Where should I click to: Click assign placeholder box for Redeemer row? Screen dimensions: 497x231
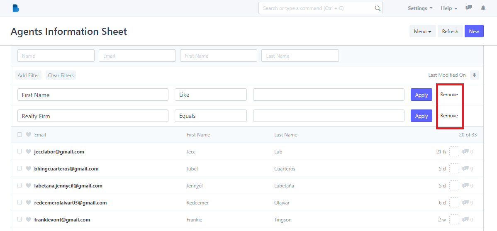tap(454, 202)
